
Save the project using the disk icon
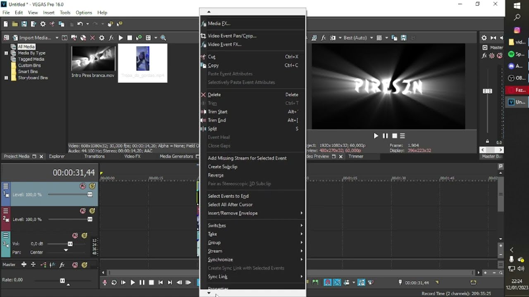[24, 24]
